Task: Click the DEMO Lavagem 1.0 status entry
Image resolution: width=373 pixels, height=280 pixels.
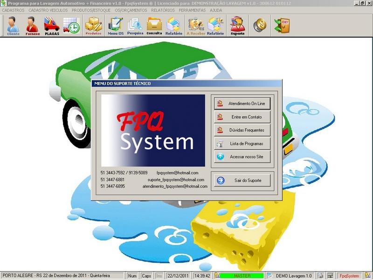Action: pyautogui.click(x=294, y=276)
